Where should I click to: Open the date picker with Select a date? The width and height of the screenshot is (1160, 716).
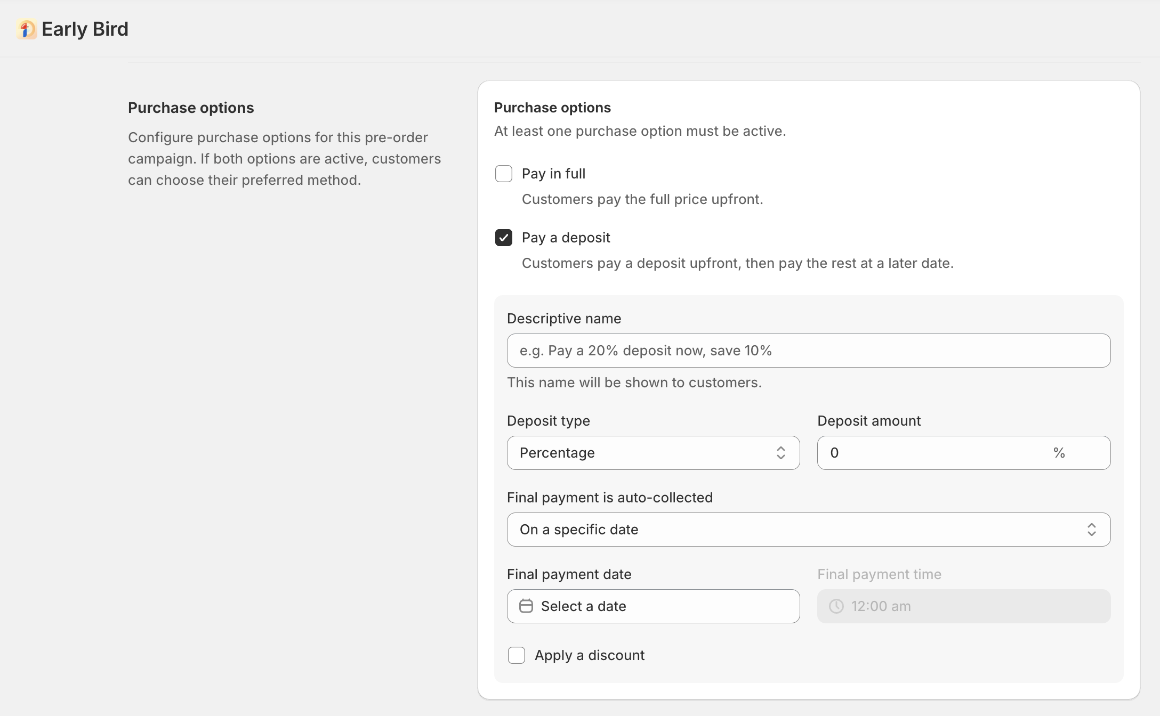[653, 606]
